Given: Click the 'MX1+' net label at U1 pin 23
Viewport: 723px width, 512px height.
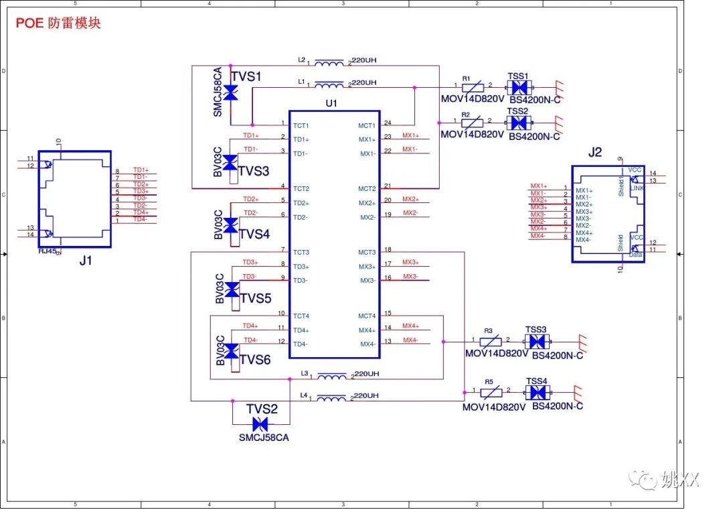Looking at the screenshot, I should point(411,135).
